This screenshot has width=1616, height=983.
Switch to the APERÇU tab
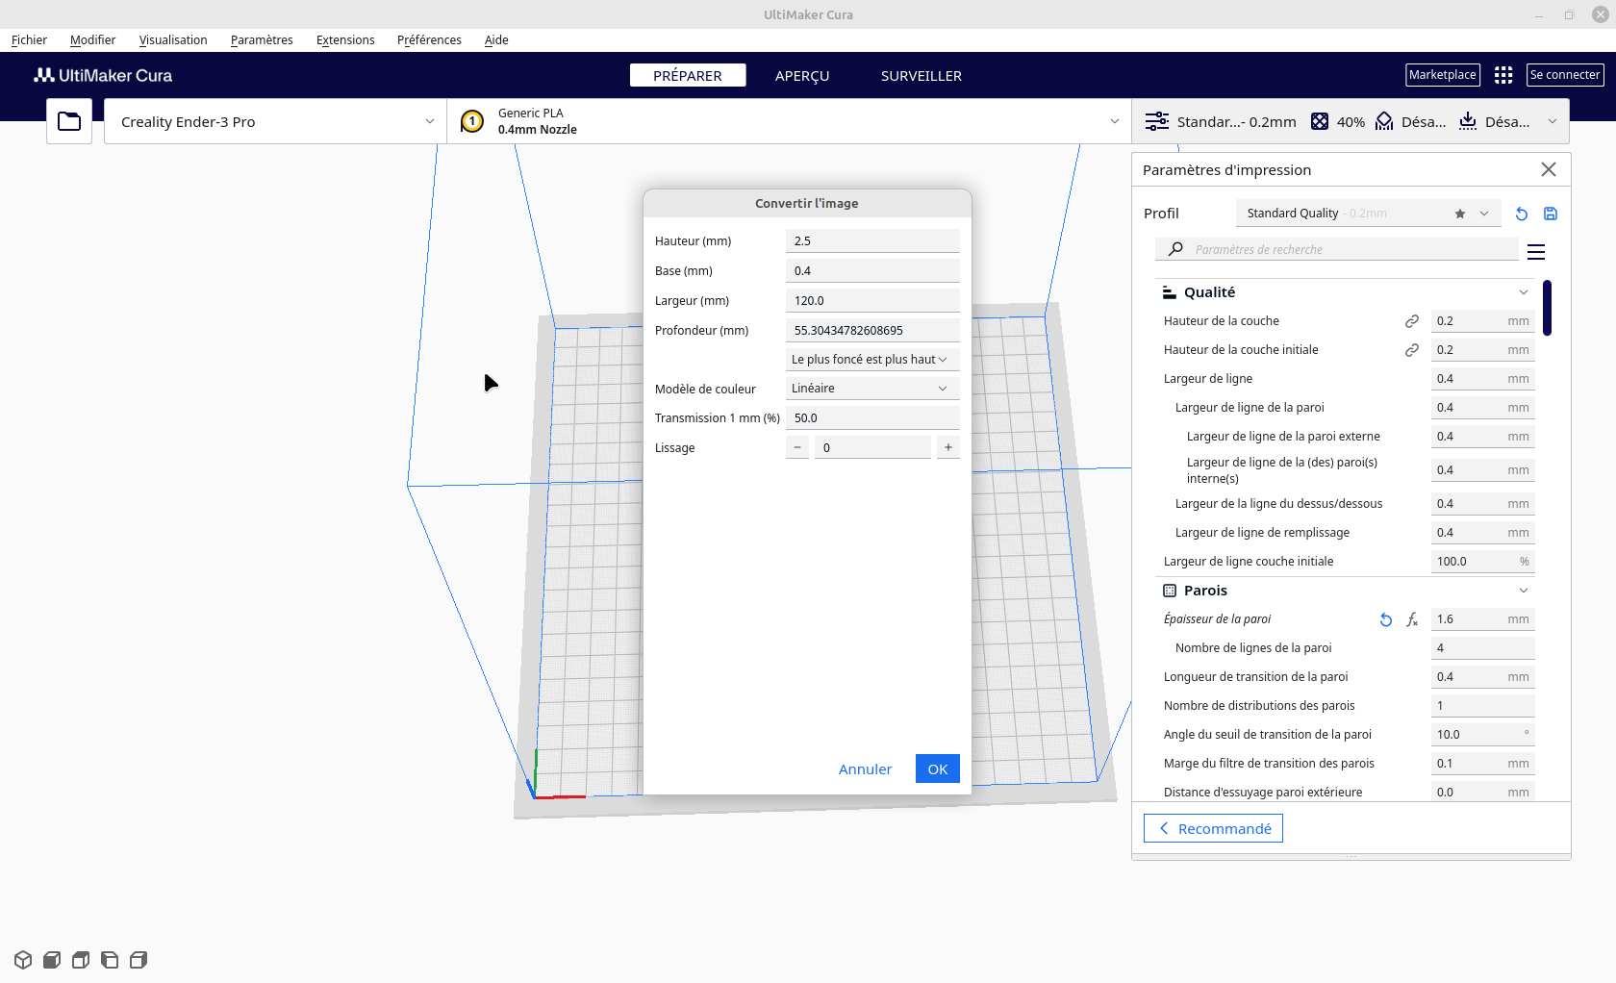(801, 76)
